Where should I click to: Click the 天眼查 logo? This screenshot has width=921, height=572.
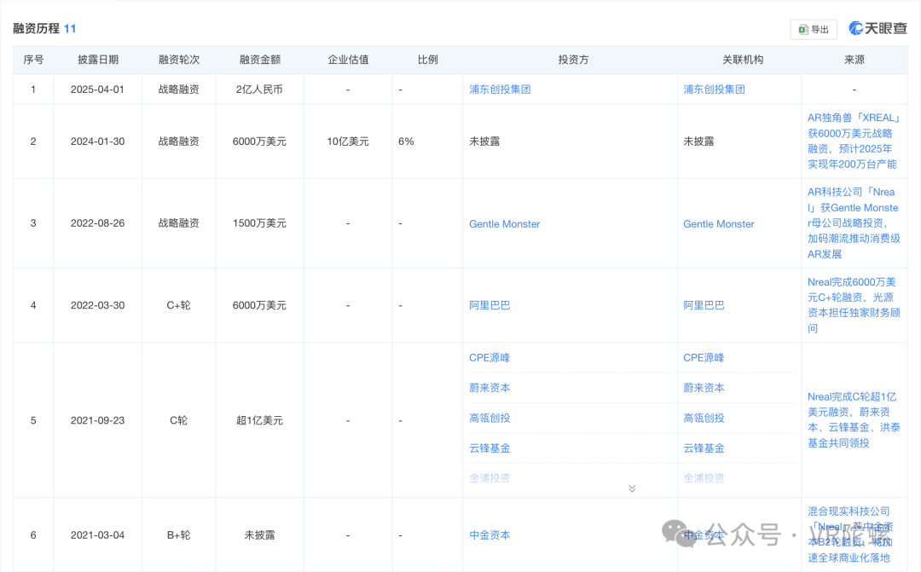pyautogui.click(x=878, y=28)
